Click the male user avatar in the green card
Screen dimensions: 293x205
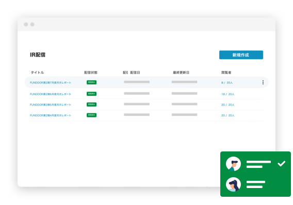tap(233, 164)
